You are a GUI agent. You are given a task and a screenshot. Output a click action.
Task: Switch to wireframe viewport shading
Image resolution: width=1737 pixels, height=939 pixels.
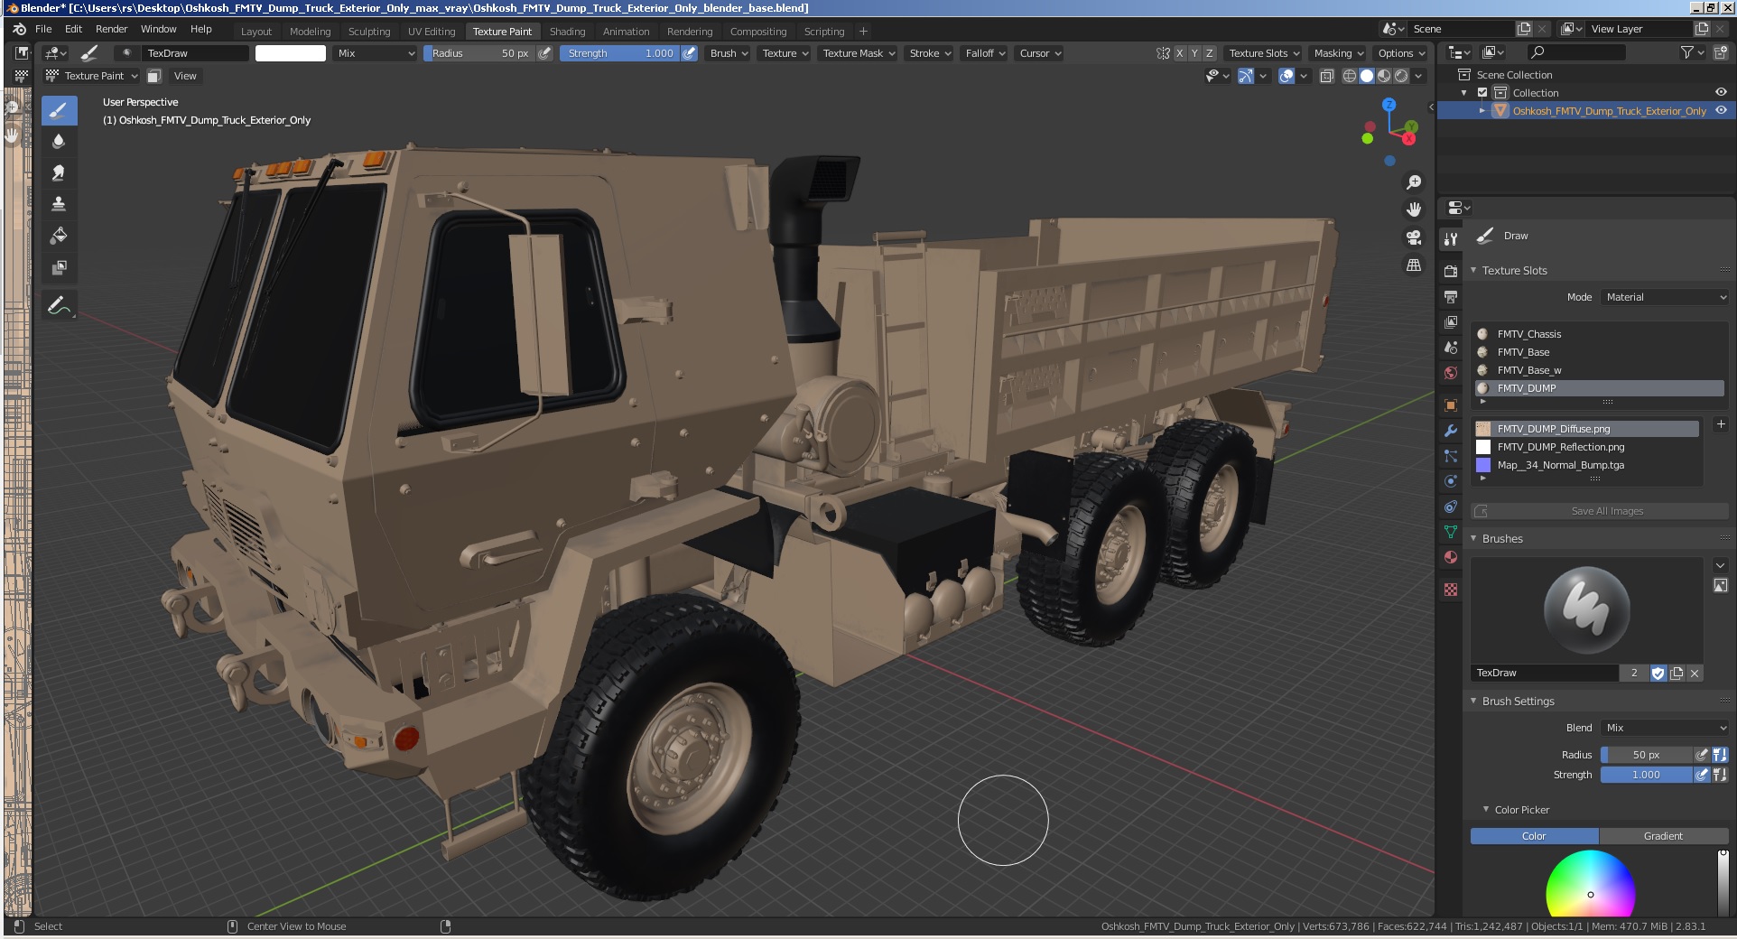1350,76
